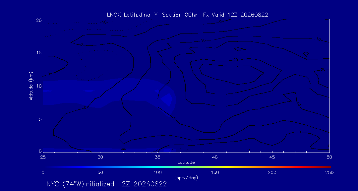The width and height of the screenshot is (358, 191).
Task: Click latitude tick label 40
Action: click(x=215, y=157)
